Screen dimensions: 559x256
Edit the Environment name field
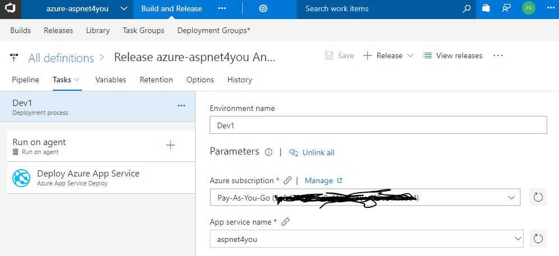click(378, 125)
